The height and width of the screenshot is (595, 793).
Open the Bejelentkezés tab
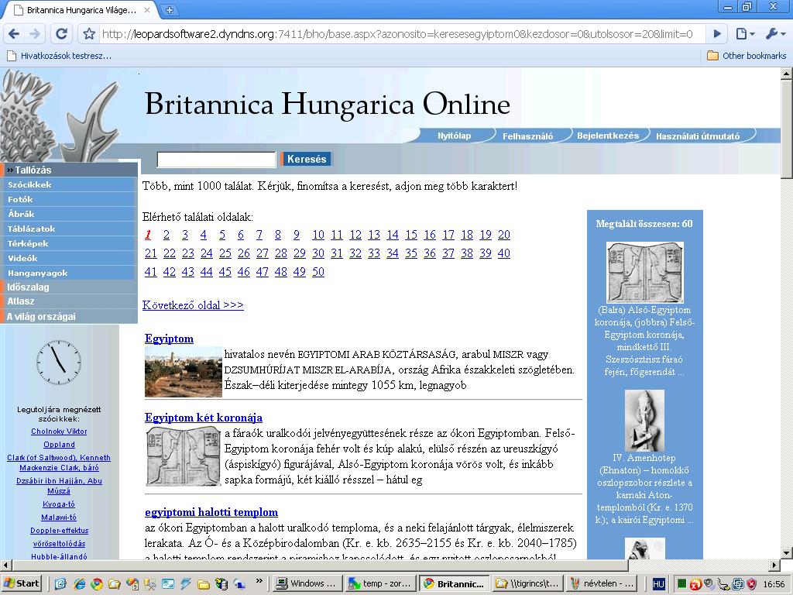point(608,136)
